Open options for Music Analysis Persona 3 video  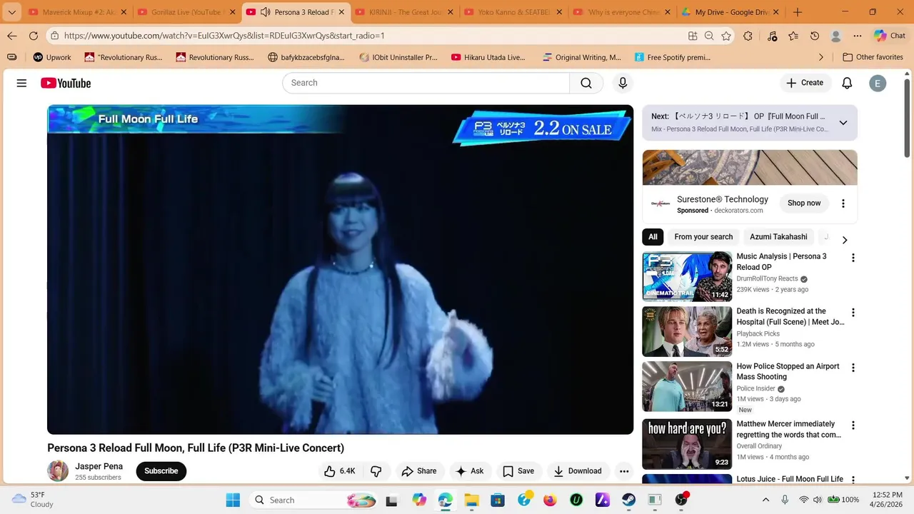853,258
